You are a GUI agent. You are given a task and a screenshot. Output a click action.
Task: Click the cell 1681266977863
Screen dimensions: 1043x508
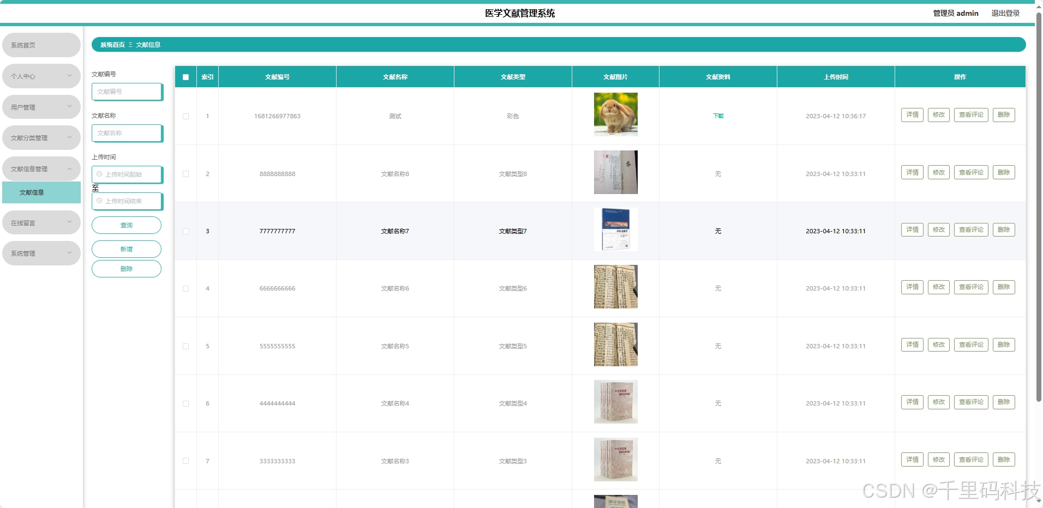click(277, 116)
